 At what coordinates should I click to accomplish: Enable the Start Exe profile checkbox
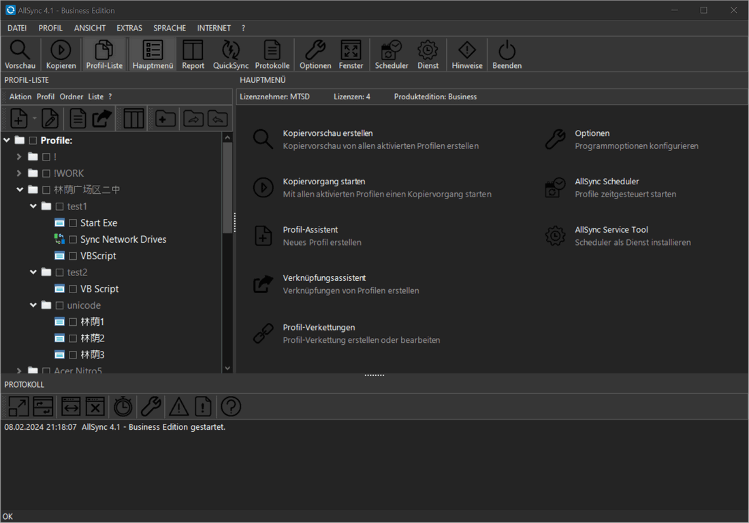pos(73,223)
